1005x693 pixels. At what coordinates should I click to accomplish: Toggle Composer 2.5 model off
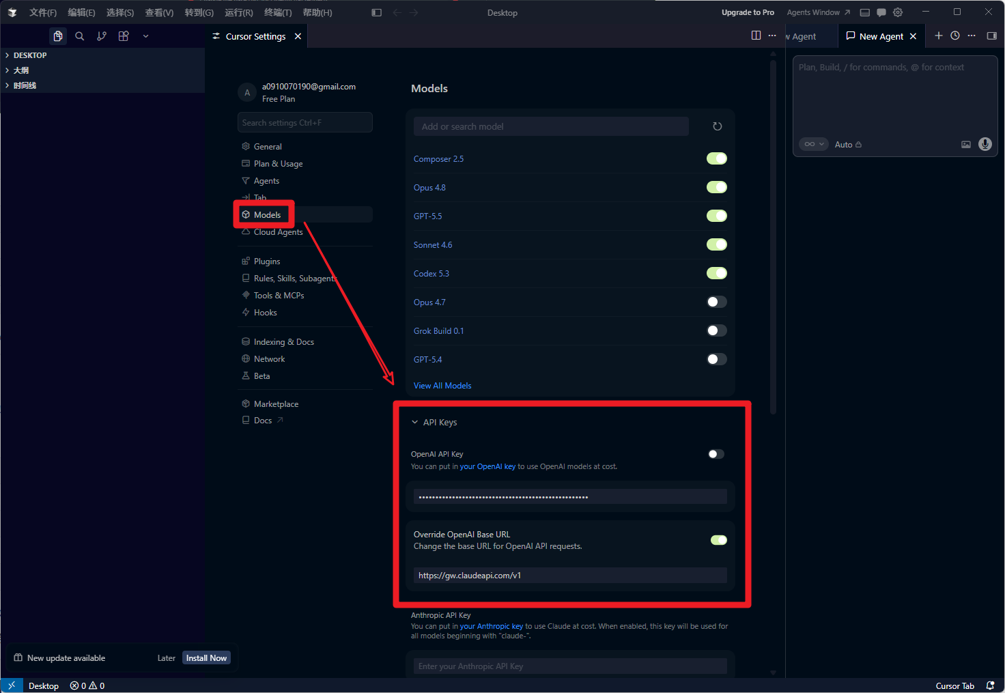tap(717, 158)
